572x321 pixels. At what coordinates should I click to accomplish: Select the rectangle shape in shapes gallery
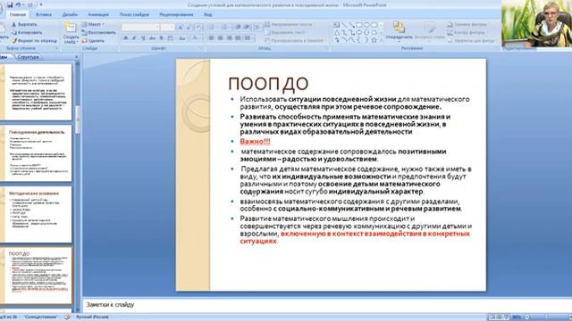359,25
